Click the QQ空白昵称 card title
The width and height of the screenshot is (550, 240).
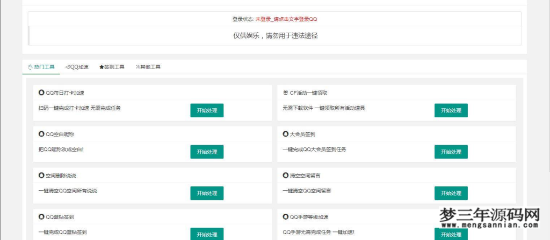tap(60, 134)
